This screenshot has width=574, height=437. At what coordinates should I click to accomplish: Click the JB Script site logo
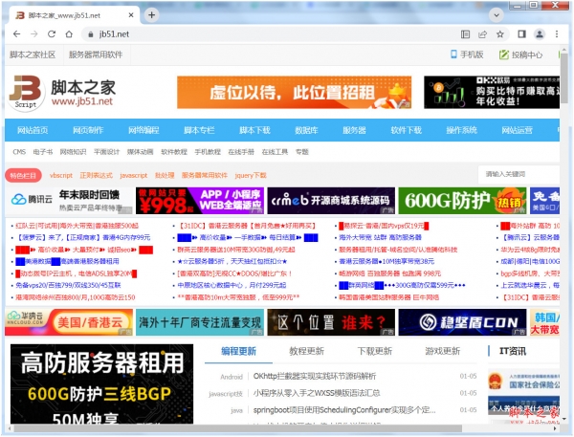pyautogui.click(x=25, y=92)
